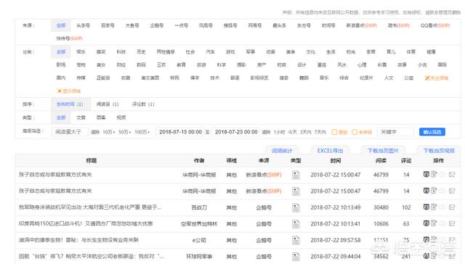Viewport: 465px width, 264px height.
Task: Click the orange 显示领域 icon below categories
Action: 60,91
